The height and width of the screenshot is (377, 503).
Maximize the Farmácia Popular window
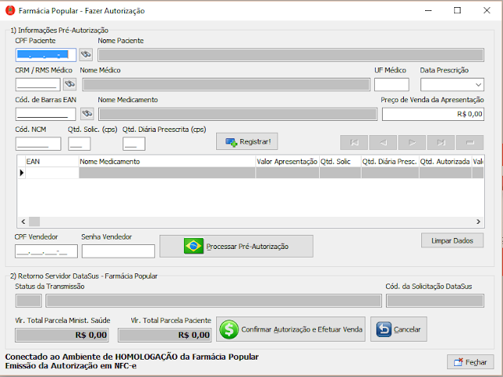click(457, 10)
